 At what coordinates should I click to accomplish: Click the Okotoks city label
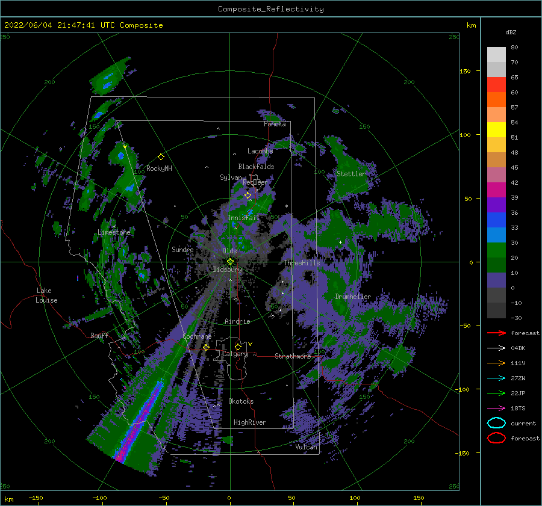click(x=241, y=401)
